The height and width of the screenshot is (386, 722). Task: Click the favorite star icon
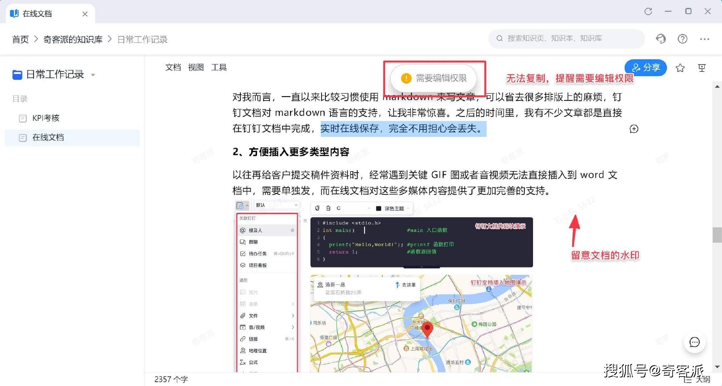coord(680,68)
